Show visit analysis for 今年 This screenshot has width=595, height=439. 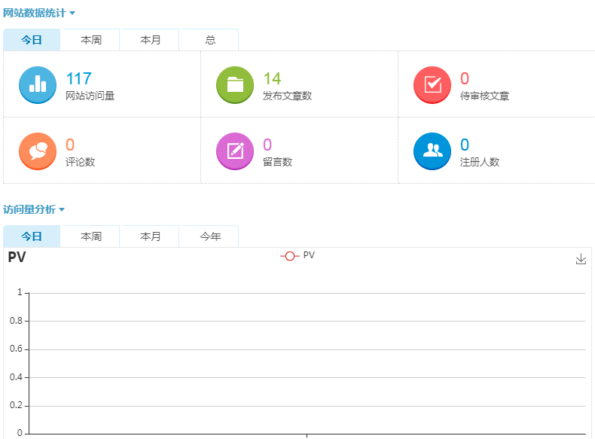point(210,236)
